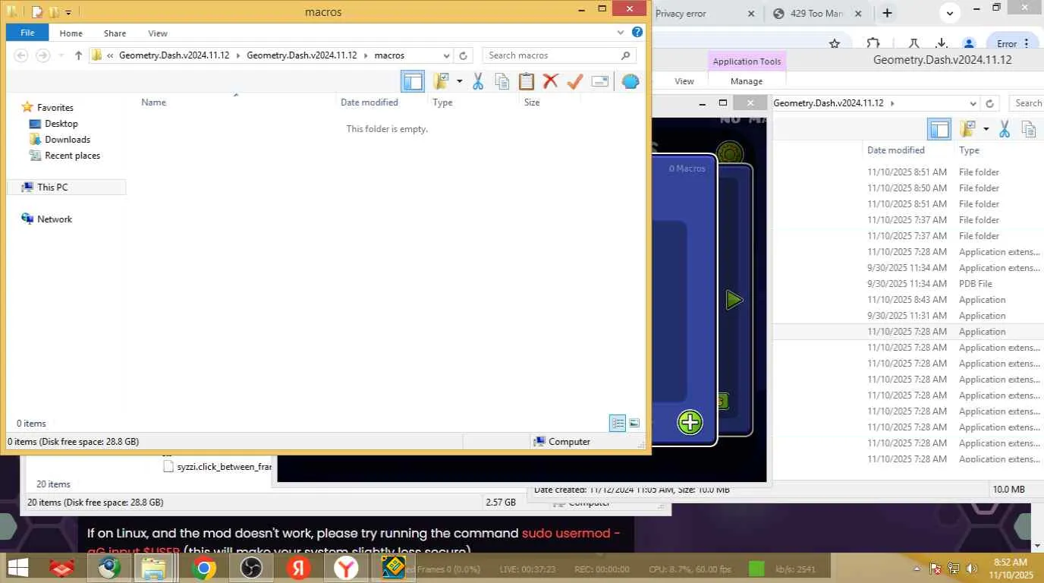Screen dimensions: 1044x583
Task: Refresh the macros folder address bar
Action: coord(464,55)
